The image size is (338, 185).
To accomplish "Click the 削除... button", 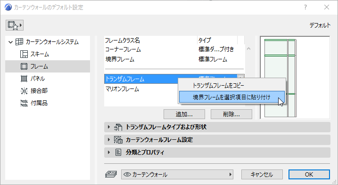I will coord(231,114).
